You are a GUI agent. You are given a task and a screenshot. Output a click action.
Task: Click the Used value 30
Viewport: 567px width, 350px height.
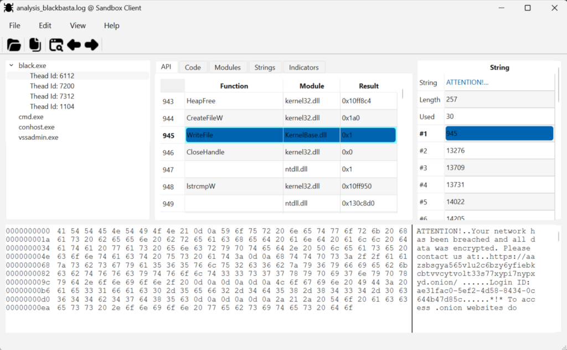pyautogui.click(x=499, y=116)
